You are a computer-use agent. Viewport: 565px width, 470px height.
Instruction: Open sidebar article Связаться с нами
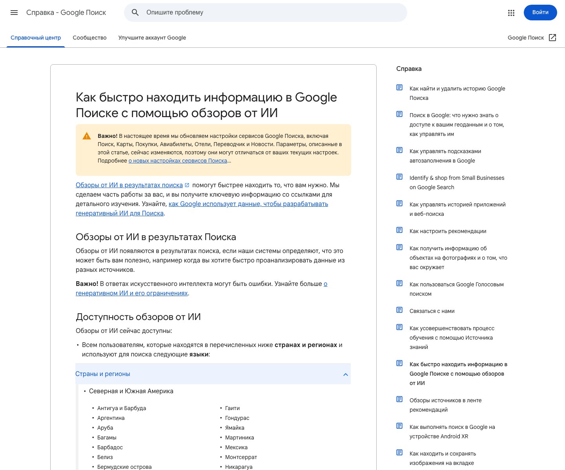point(432,311)
